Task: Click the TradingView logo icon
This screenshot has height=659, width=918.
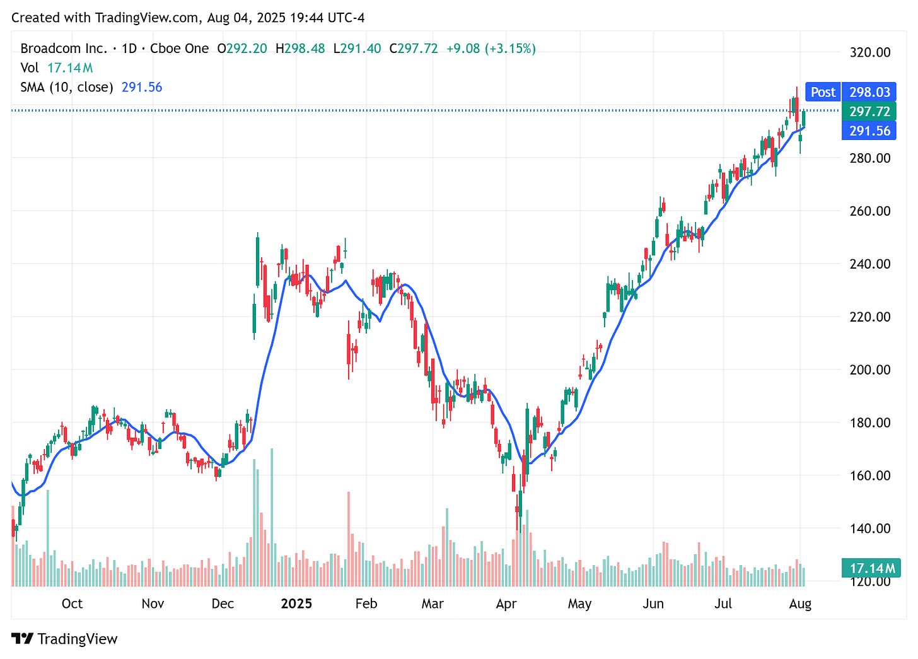Action: pyautogui.click(x=23, y=639)
